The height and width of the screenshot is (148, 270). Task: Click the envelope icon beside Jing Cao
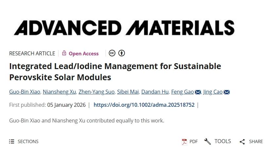coord(227,92)
